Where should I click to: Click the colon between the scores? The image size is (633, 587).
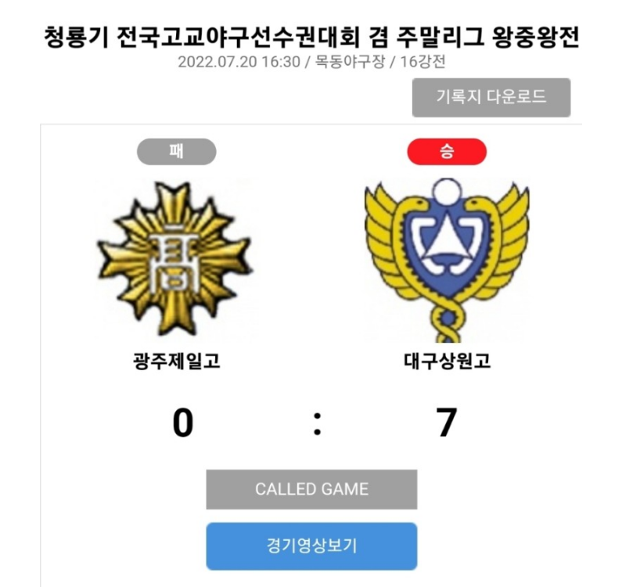[318, 424]
